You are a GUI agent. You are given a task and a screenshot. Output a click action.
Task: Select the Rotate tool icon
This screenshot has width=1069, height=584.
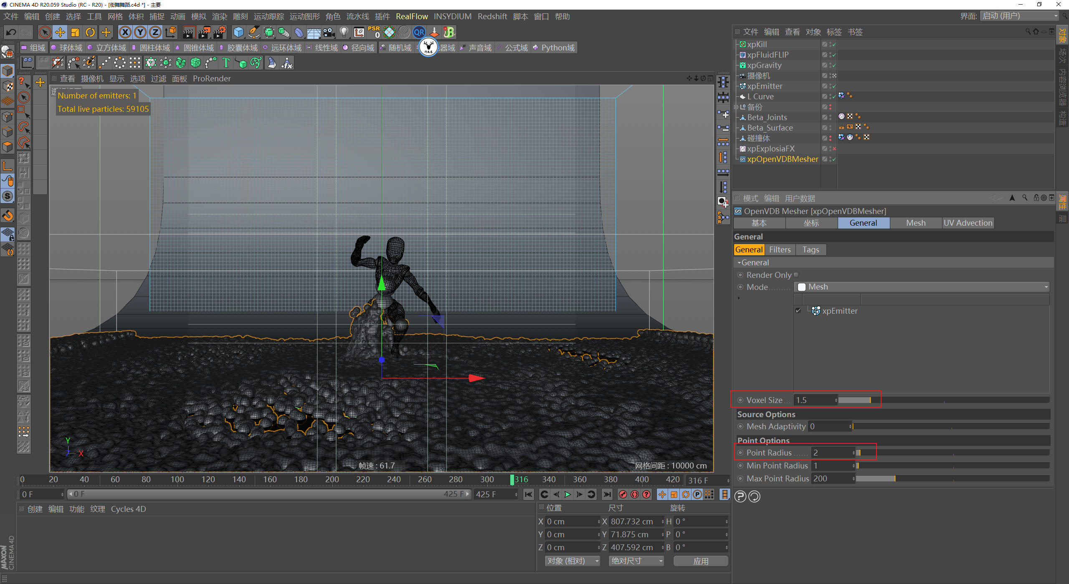(90, 32)
